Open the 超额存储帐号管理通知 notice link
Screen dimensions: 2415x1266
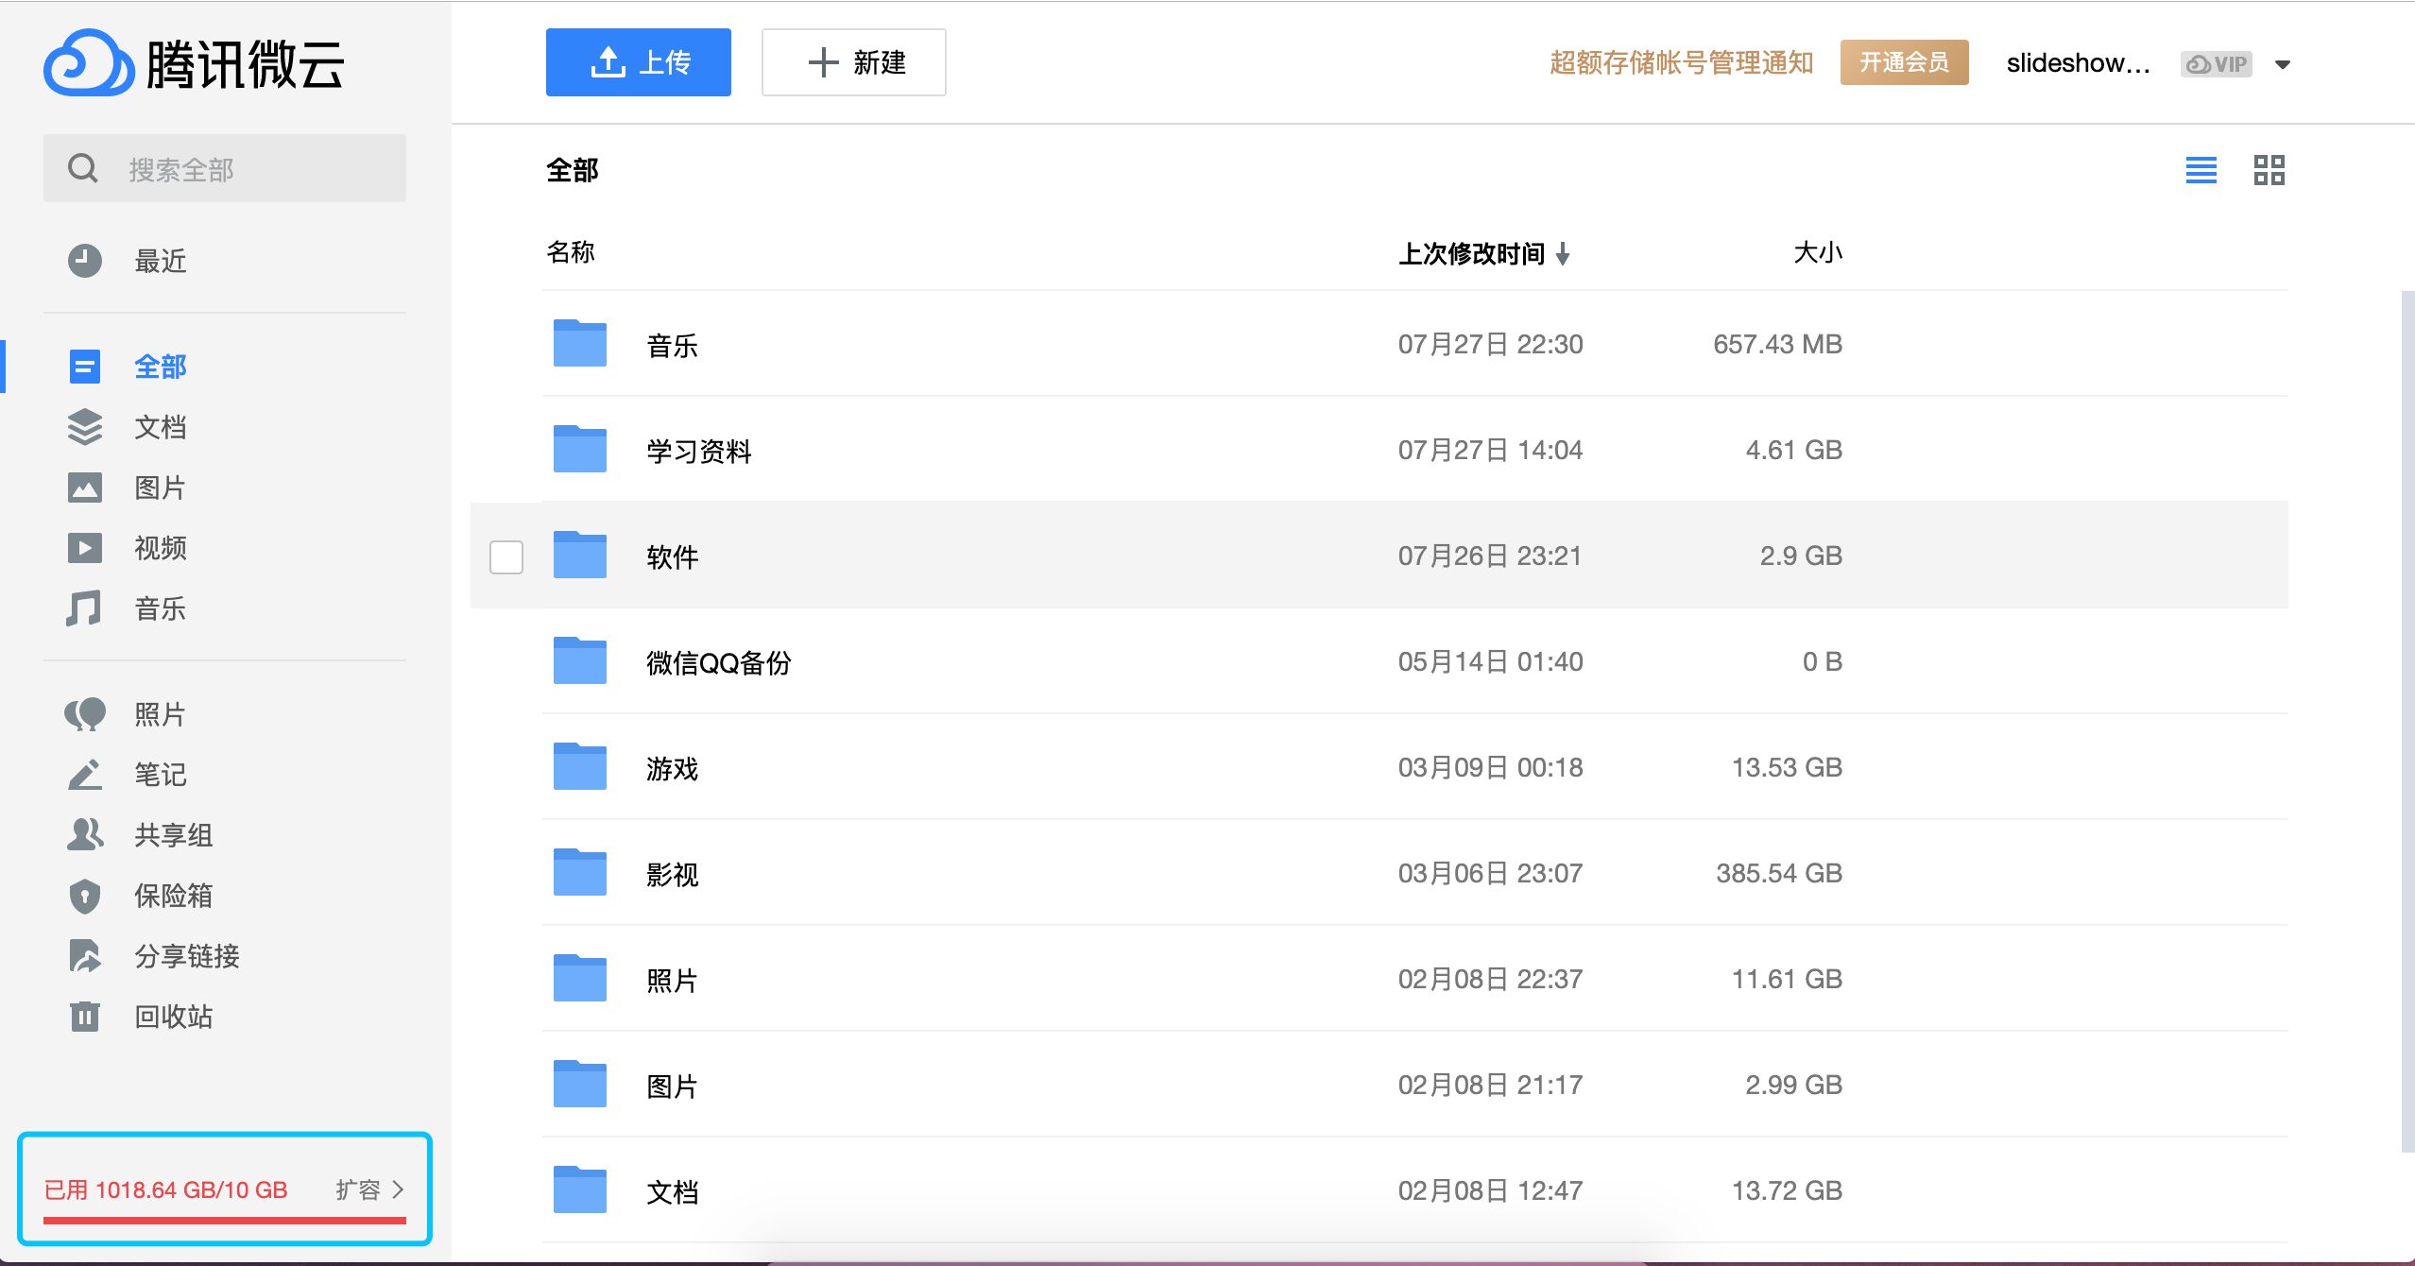click(1682, 62)
